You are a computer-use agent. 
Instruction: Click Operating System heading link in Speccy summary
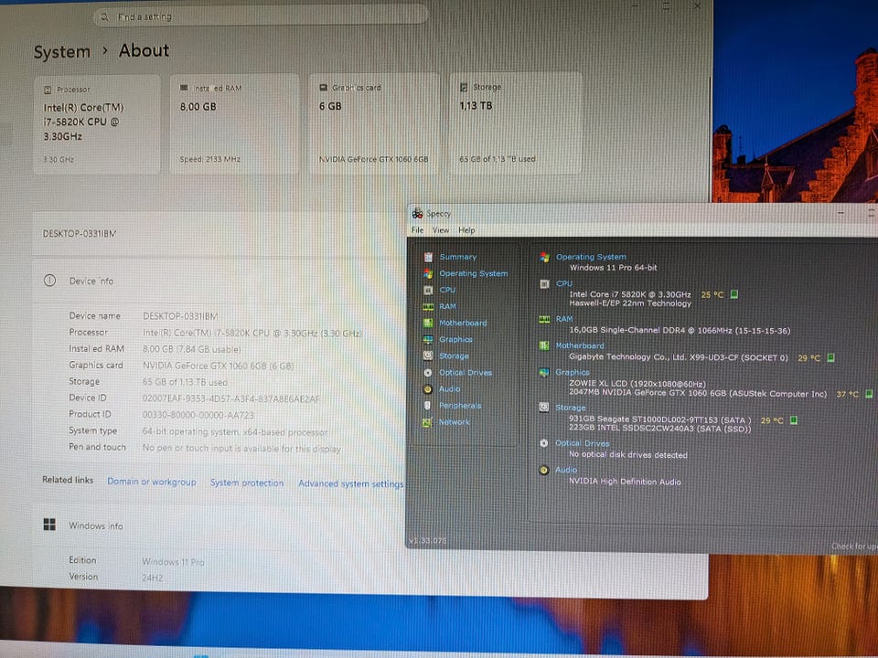(592, 257)
